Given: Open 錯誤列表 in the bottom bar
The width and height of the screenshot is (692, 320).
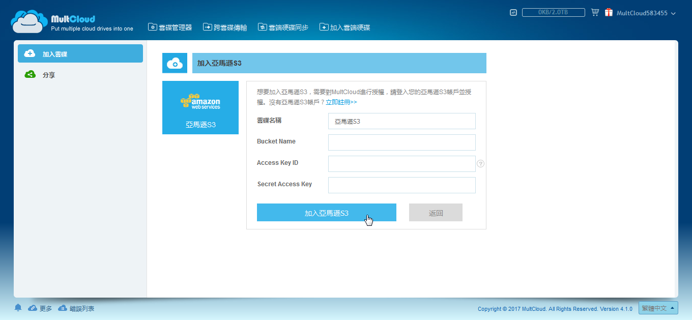Looking at the screenshot, I should 82,308.
